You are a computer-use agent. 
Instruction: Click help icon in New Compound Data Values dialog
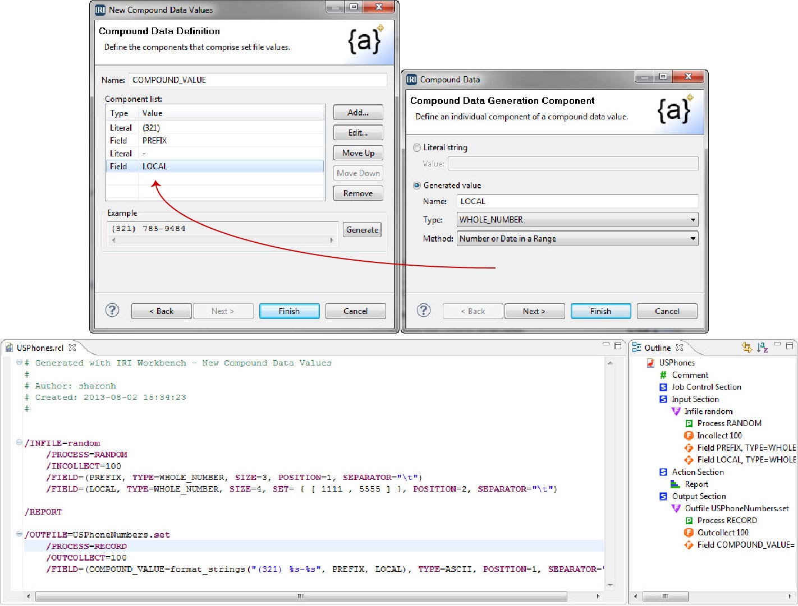pos(112,311)
